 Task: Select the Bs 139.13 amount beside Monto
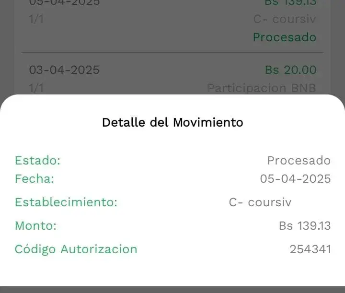pos(305,225)
